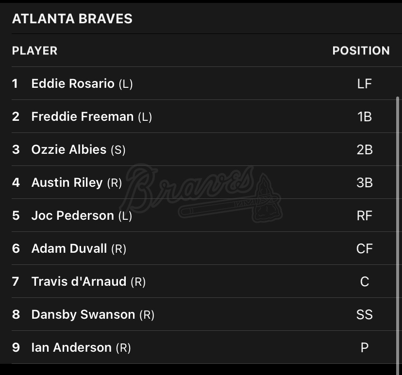Image resolution: width=402 pixels, height=375 pixels.
Task: Tap the LF position for Rosario
Action: point(364,83)
